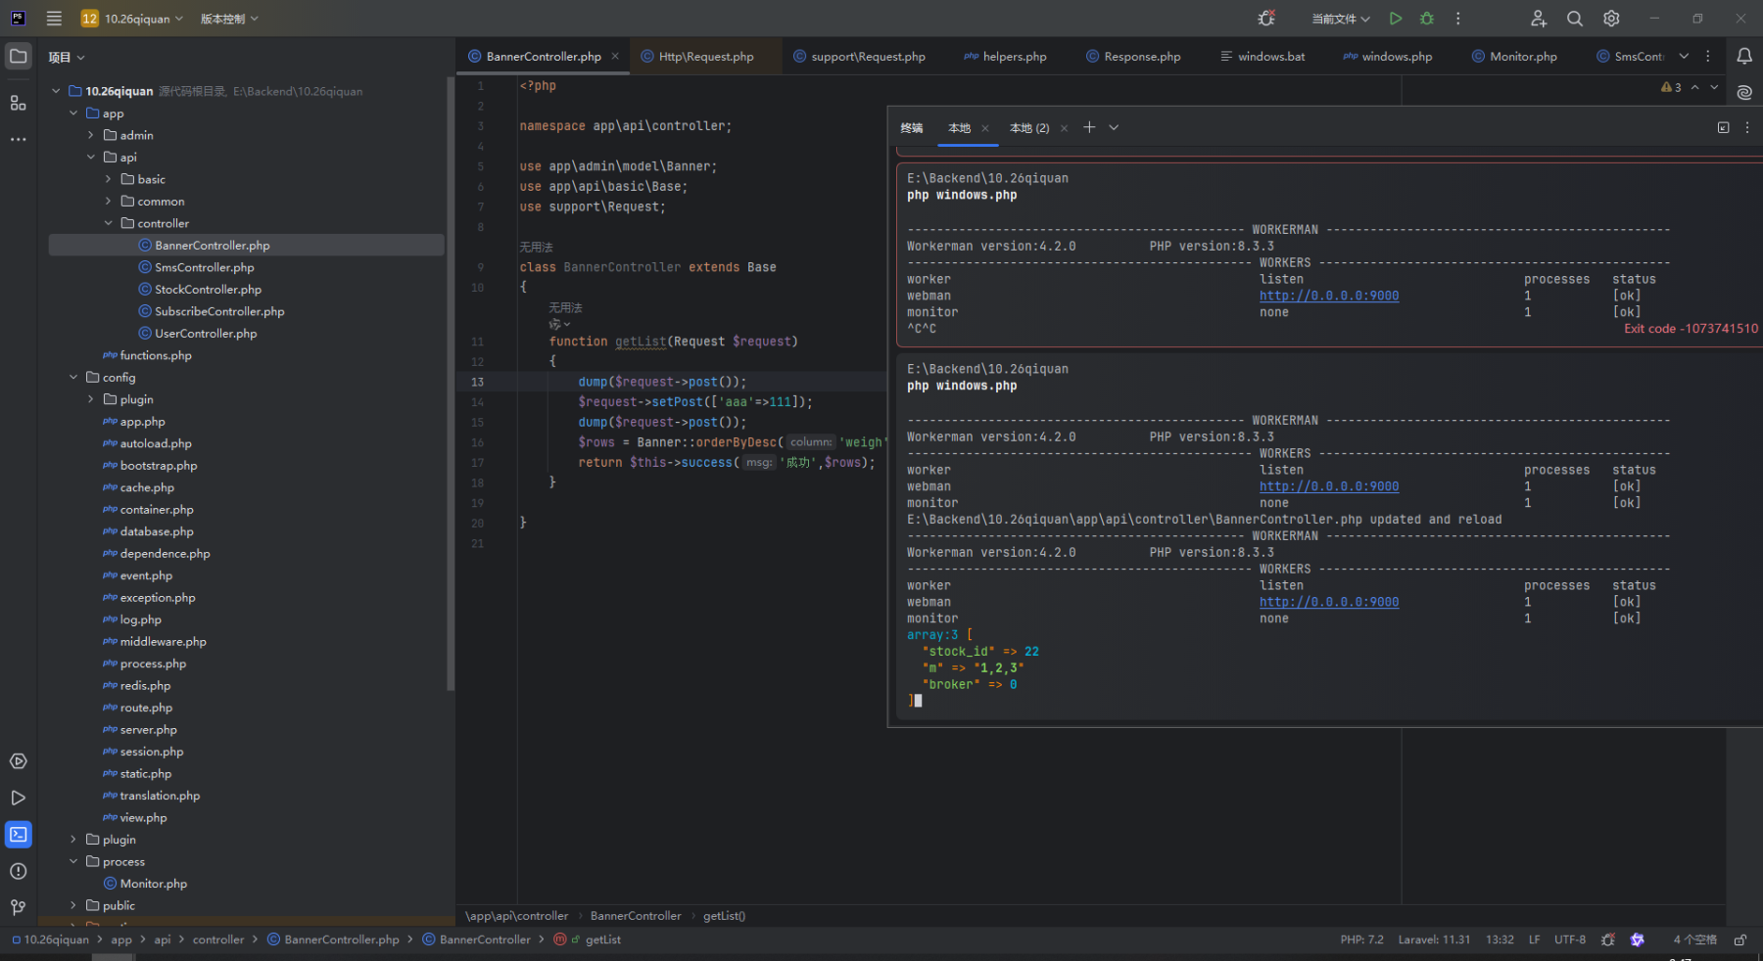Image resolution: width=1763 pixels, height=961 pixels.
Task: Open the terminal in a separate window
Action: [x=1724, y=127]
